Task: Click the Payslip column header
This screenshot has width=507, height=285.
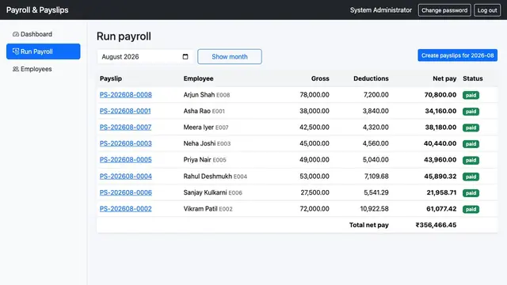Action: [x=111, y=78]
